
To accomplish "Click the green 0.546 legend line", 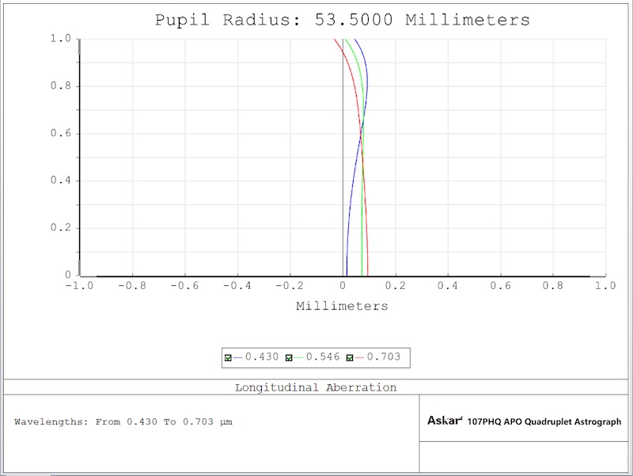I will (299, 358).
